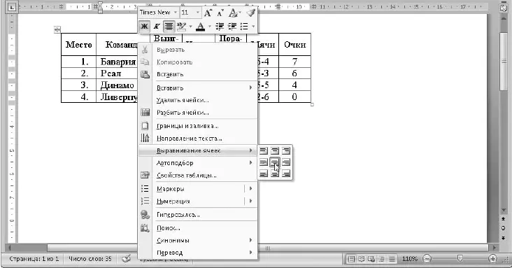Align cell bottom right
Viewport: 512px width, 268px height.
(x=286, y=174)
